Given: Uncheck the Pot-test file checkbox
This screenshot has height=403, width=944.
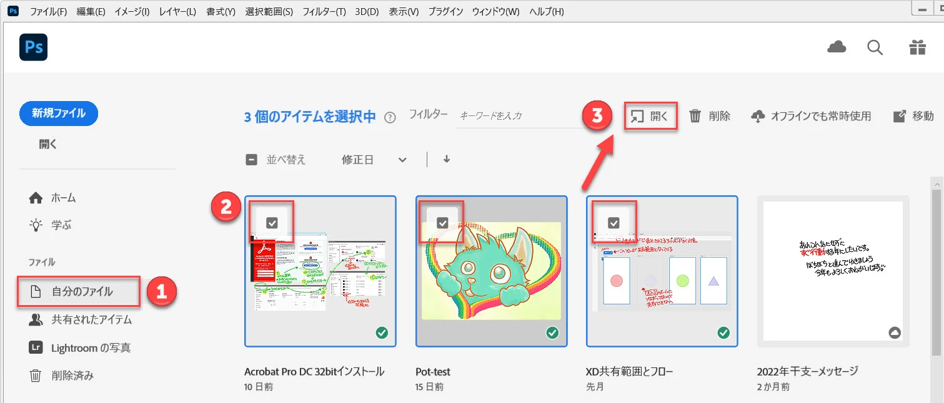Looking at the screenshot, I should pos(442,222).
